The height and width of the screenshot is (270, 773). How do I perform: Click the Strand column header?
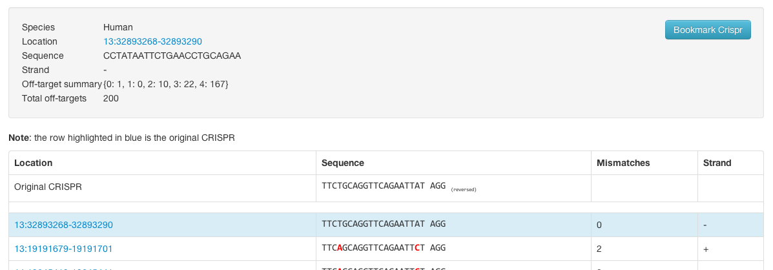pos(717,163)
